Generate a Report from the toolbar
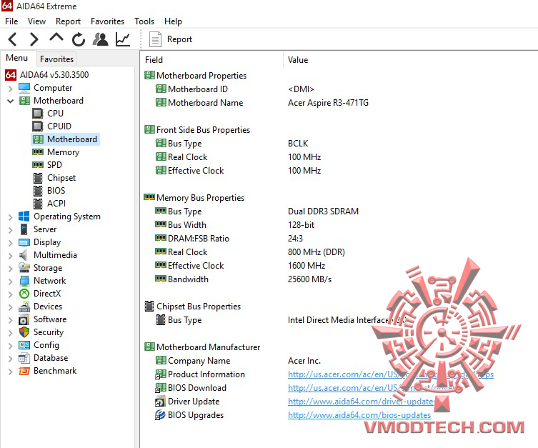This screenshot has height=448, width=538. coord(171,39)
